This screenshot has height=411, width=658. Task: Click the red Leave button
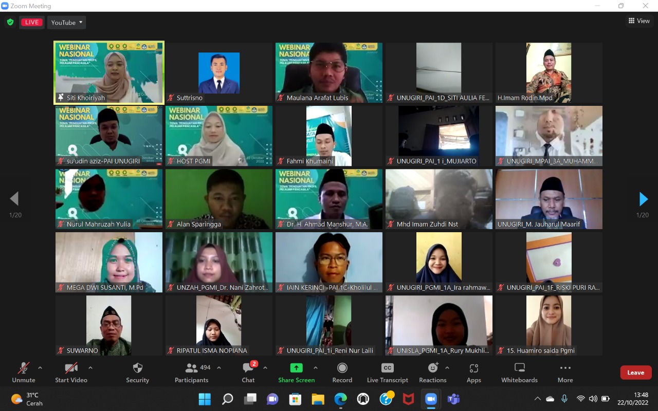635,372
